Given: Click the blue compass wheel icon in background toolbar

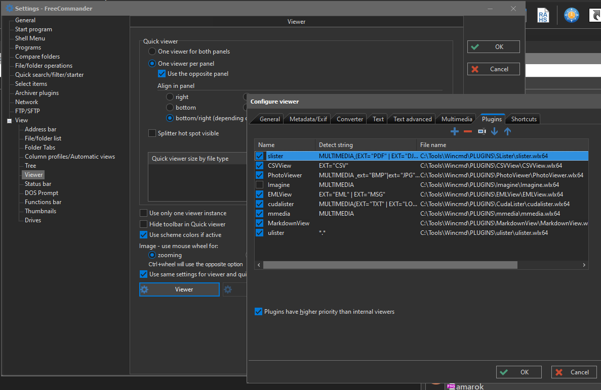Looking at the screenshot, I should click(571, 15).
